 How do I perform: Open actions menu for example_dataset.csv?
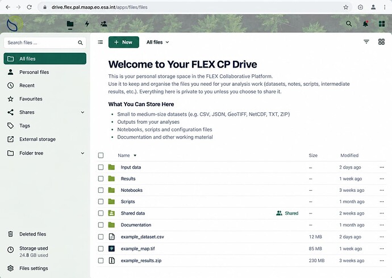(x=382, y=237)
